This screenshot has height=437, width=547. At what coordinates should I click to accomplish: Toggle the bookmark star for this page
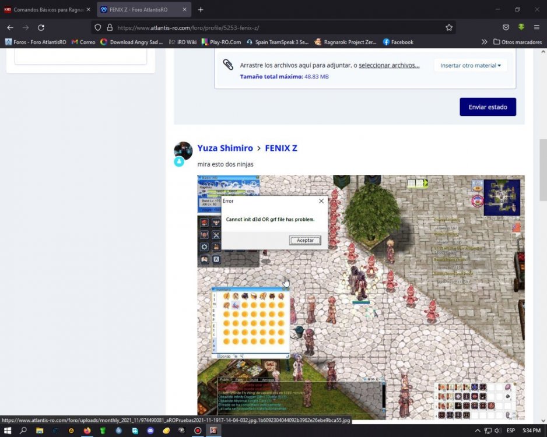click(x=449, y=27)
